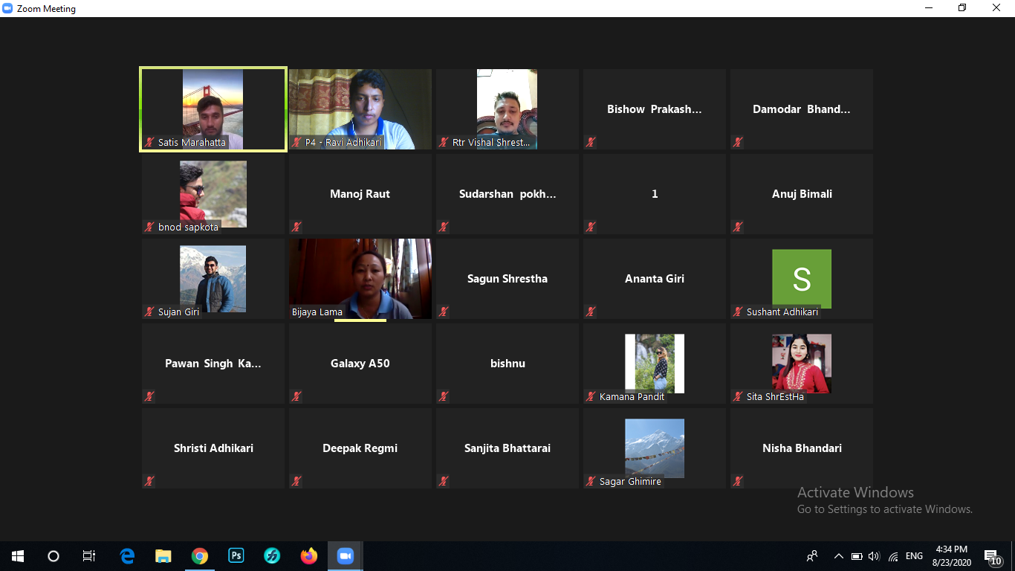Expand hidden system tray icons chevron
This screenshot has width=1015, height=571.
pyautogui.click(x=839, y=556)
